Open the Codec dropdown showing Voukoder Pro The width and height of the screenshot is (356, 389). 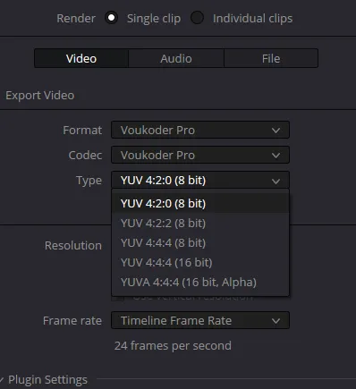coord(200,155)
